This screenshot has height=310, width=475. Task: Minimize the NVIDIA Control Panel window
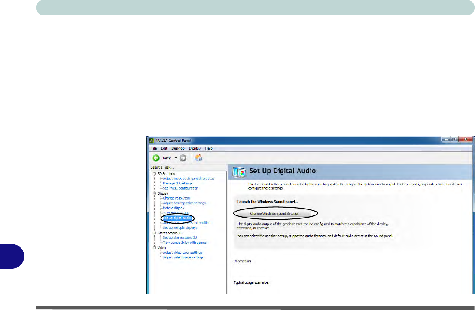[x=446, y=140]
